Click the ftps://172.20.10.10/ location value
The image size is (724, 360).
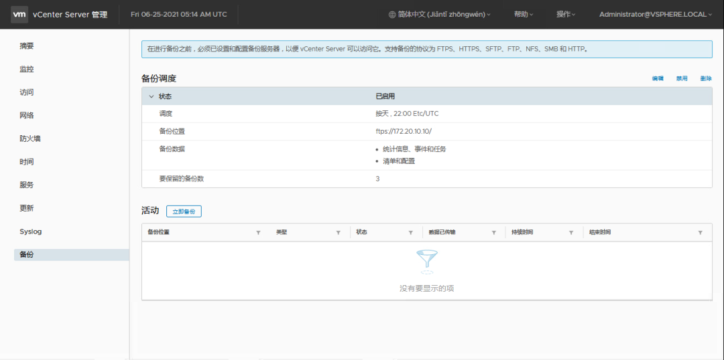click(404, 131)
